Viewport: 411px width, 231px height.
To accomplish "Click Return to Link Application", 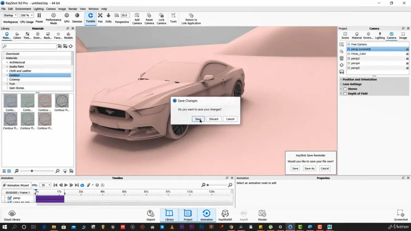I will tap(191, 19).
